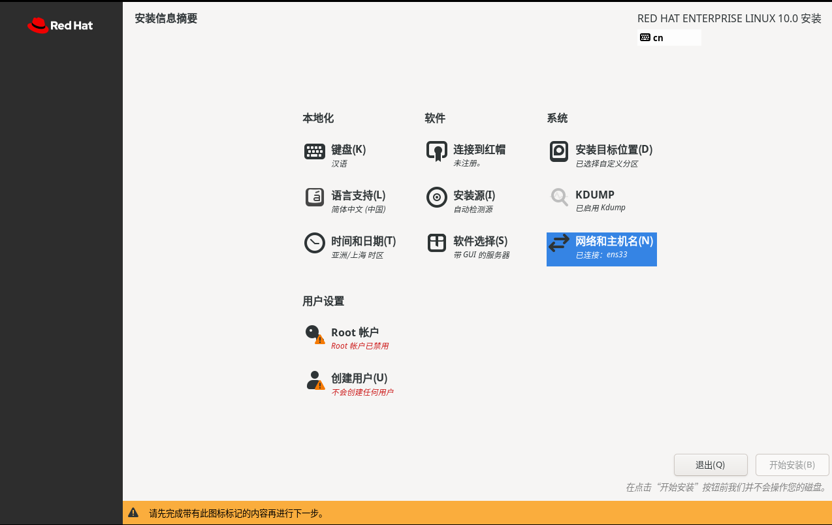Viewport: 832px width, 525px height.
Task: Click the 安装信息摘要 page title
Action: click(x=166, y=18)
